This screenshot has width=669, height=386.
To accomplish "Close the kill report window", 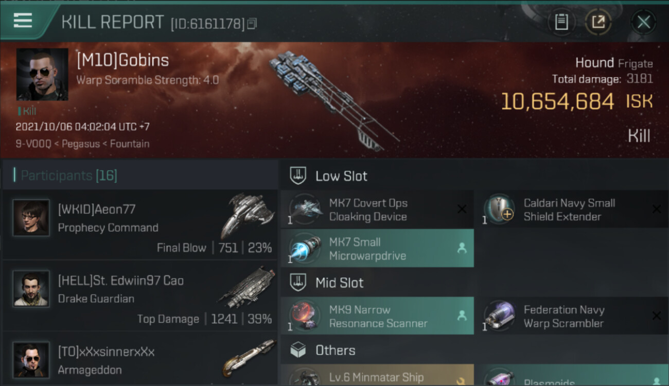I will tap(643, 22).
